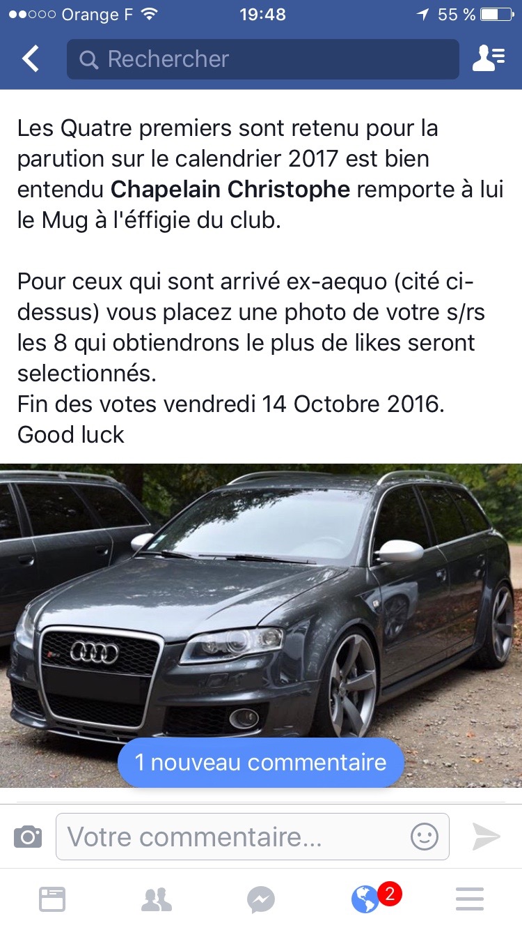Open the Friends tab icon

[157, 899]
